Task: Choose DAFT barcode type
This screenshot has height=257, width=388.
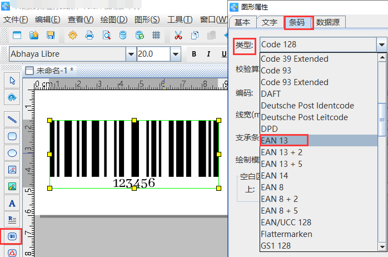Action: (319, 94)
